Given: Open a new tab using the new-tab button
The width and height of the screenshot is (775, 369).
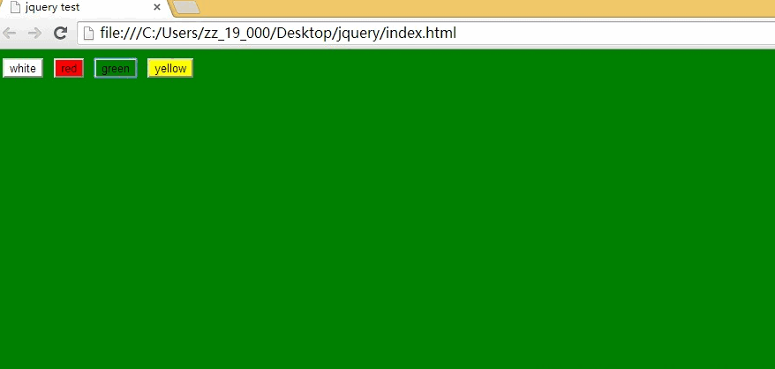Looking at the screenshot, I should pos(187,7).
